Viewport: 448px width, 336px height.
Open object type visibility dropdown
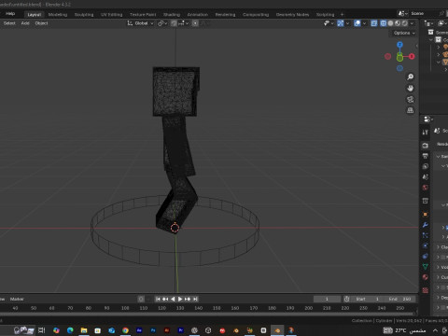coord(329,23)
